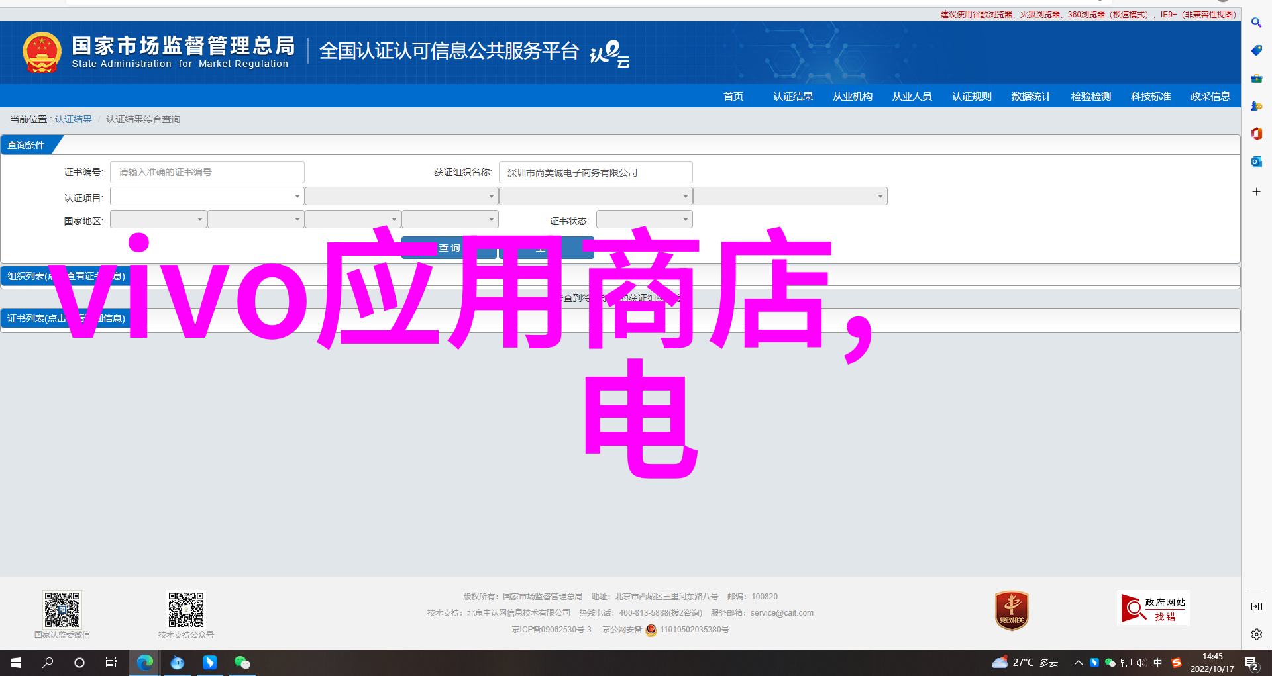The image size is (1272, 676).
Task: Click the 技术支持公众号 QR code
Action: click(185, 609)
